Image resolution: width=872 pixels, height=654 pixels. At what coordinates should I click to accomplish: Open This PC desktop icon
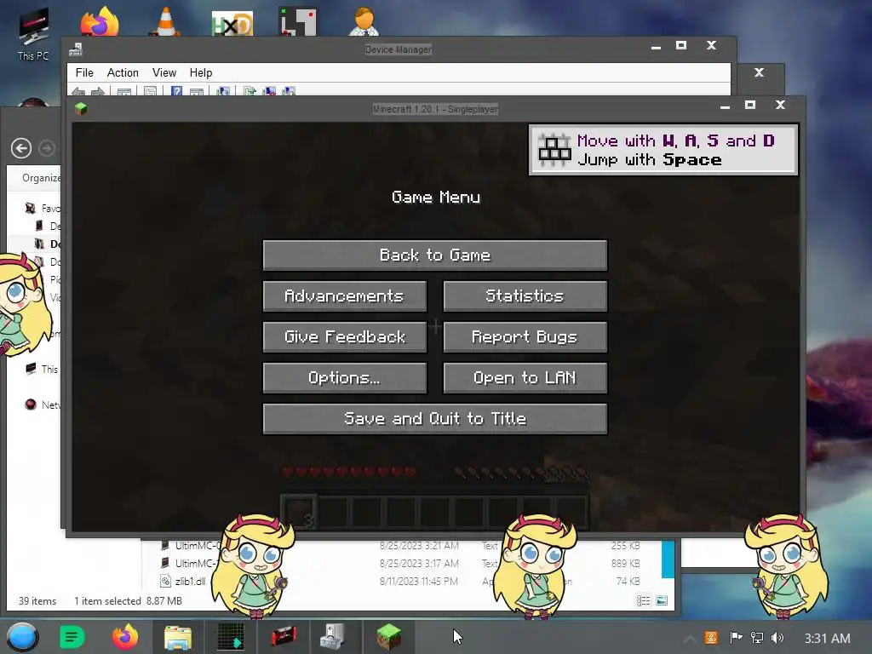click(x=33, y=33)
